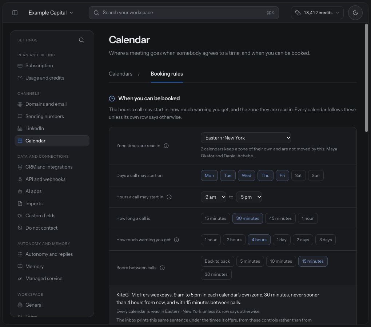Screen dimensions: 371x327
Task: Click info icon beside Room between calls
Action: (162, 268)
